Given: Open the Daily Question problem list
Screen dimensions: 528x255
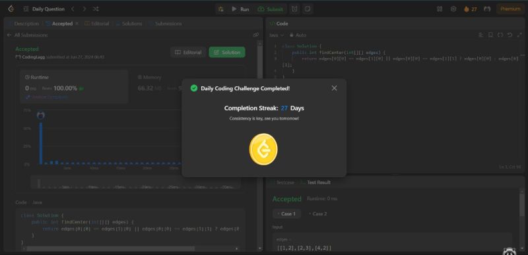Looking at the screenshot, I should 44,9.
